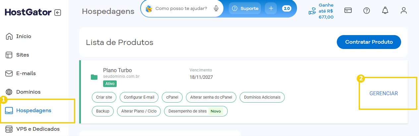Click GERENCIAR link for Plano Turbo
This screenshot has width=419, height=136.
384,94
